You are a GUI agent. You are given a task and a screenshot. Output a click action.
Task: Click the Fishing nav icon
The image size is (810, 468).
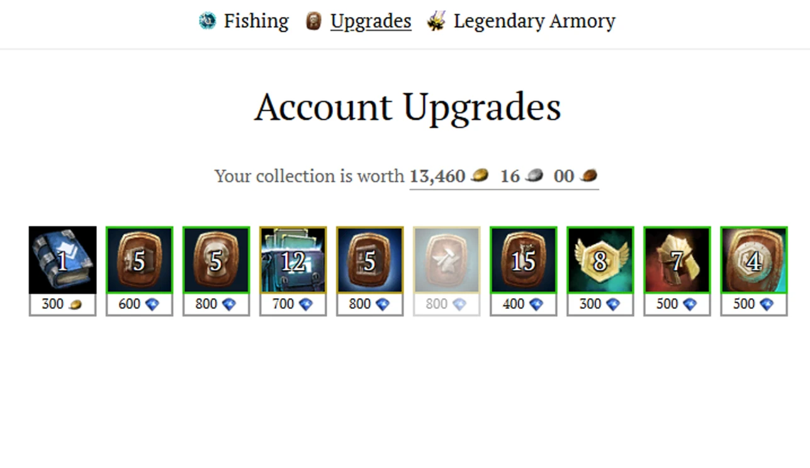207,21
